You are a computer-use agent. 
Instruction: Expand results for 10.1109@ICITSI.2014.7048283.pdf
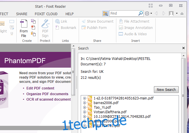tap(84, 116)
